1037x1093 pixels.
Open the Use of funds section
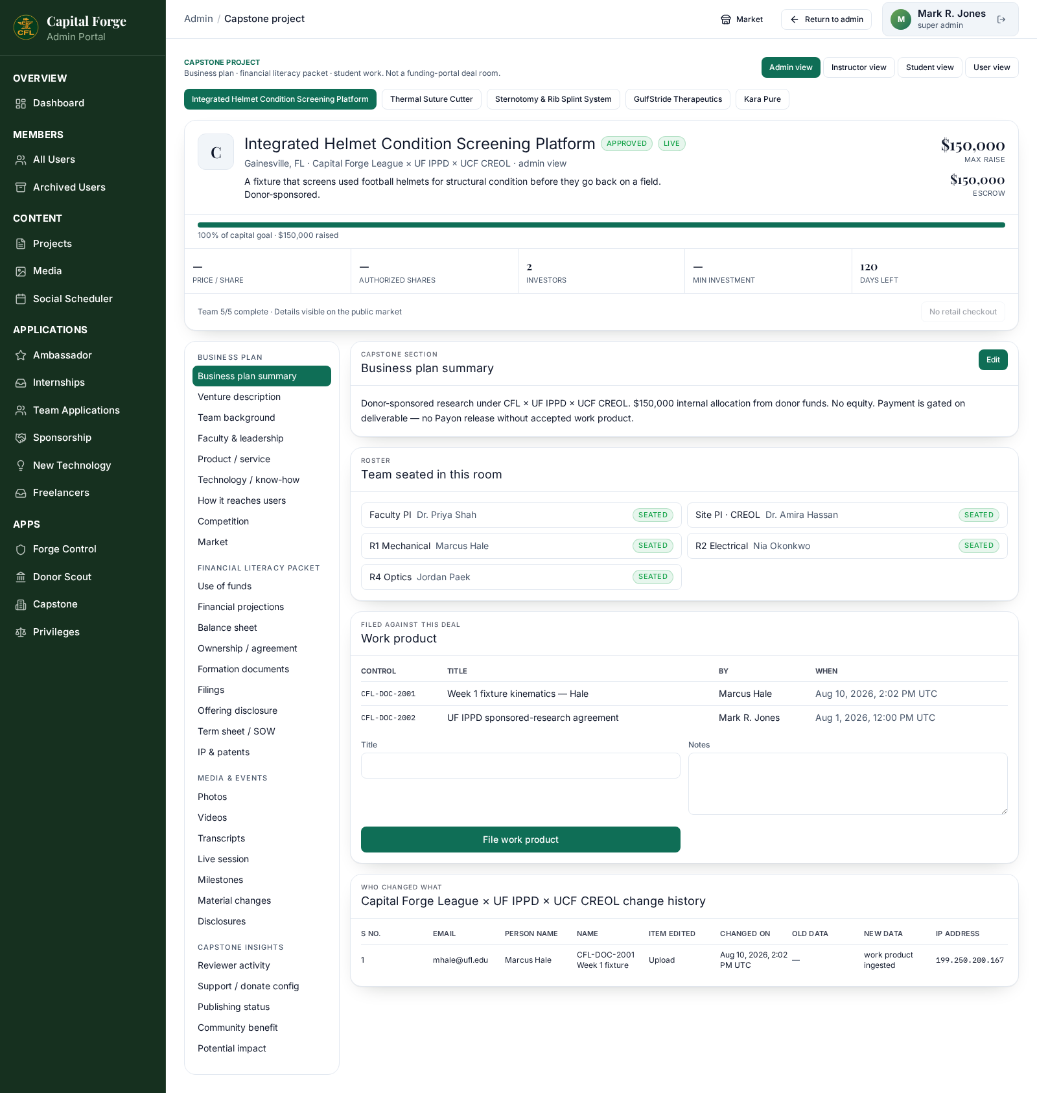[x=262, y=586]
